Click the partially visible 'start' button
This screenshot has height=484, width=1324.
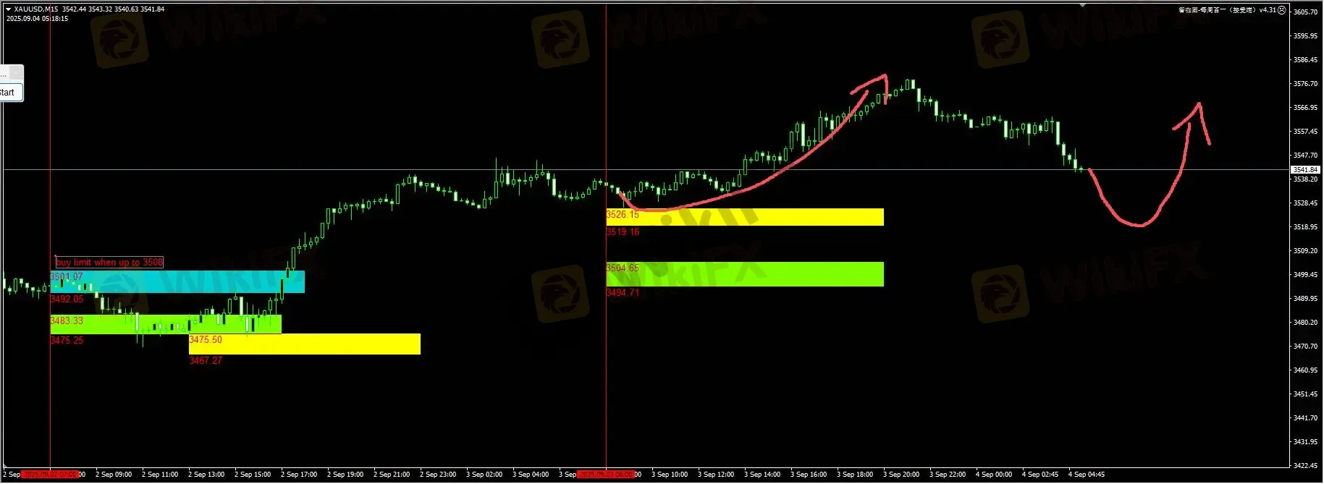coord(10,93)
